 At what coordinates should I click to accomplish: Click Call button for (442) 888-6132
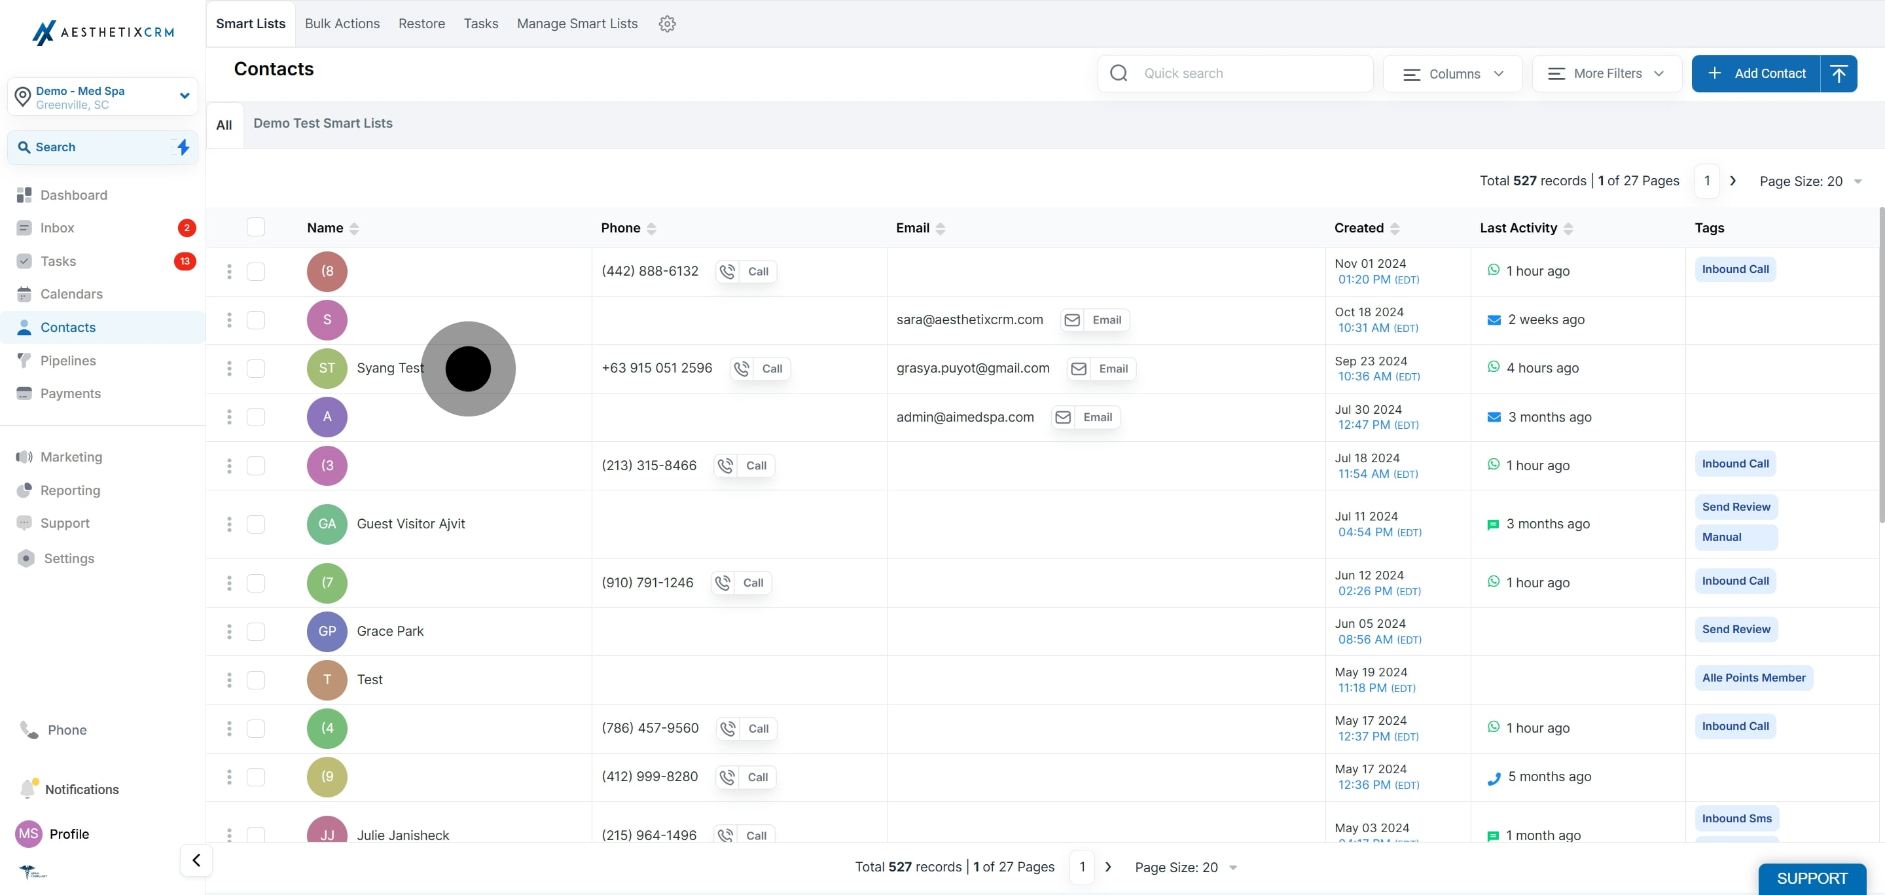pos(746,271)
